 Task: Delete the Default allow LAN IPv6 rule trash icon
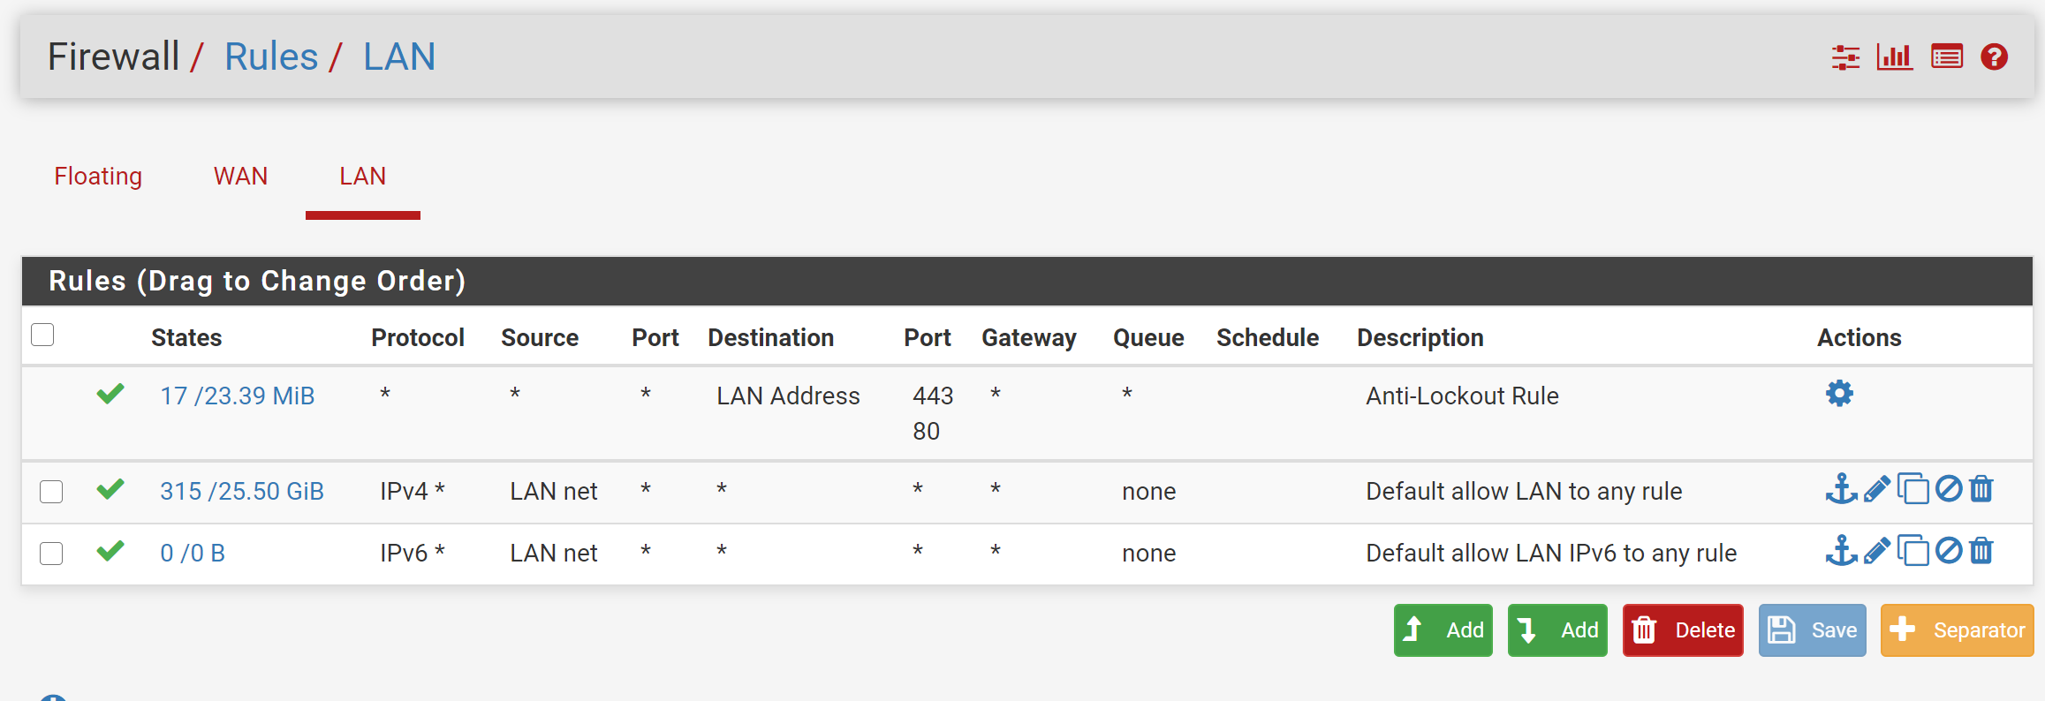click(1981, 551)
